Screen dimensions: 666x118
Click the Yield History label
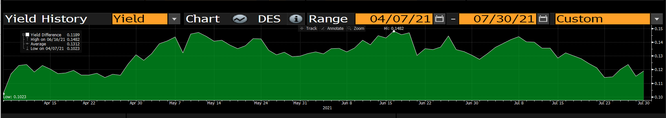coord(46,19)
